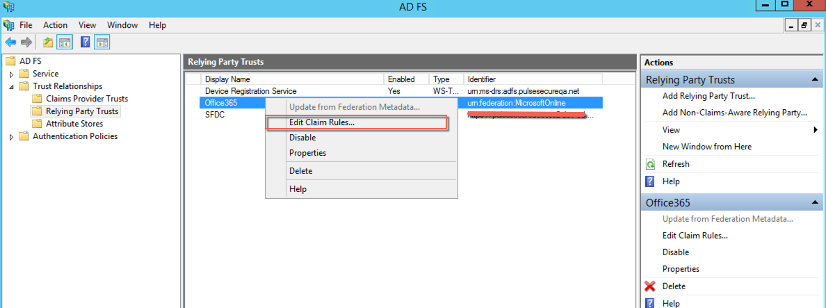Click the blue Help toolbar icon

[x=85, y=42]
